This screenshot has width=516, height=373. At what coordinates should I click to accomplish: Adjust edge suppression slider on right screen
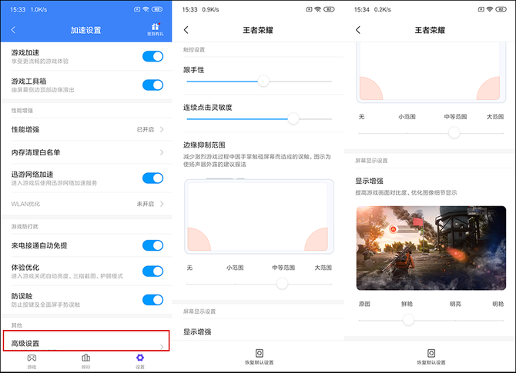[454, 133]
